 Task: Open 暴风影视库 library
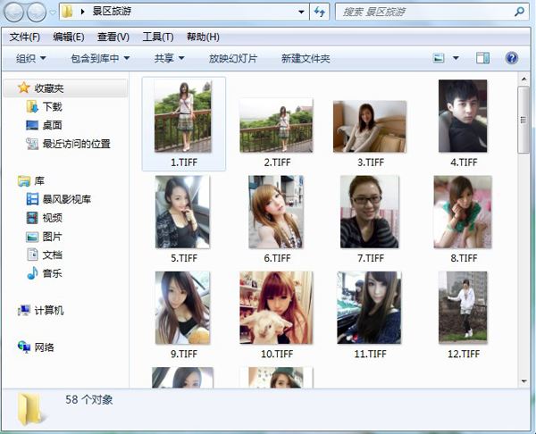point(67,199)
